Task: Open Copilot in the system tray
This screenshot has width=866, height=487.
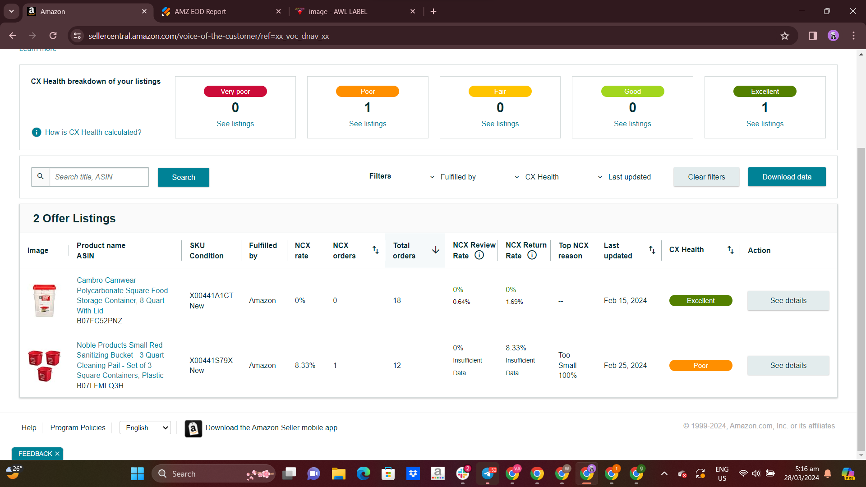Action: 848,473
